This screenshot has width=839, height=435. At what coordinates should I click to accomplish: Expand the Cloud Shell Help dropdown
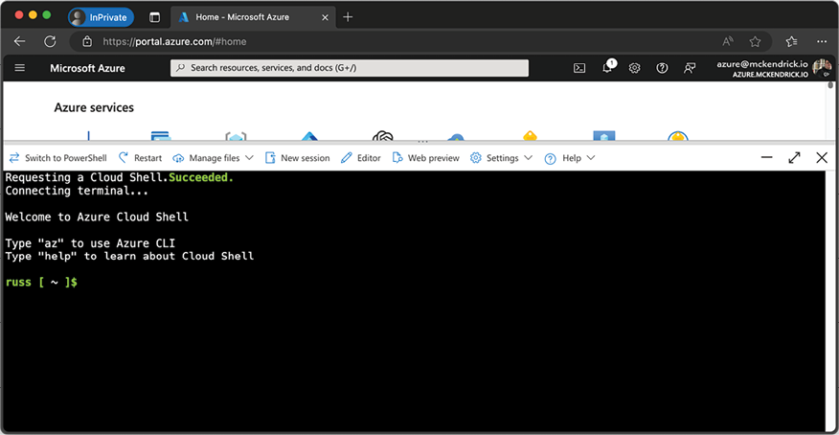point(569,158)
